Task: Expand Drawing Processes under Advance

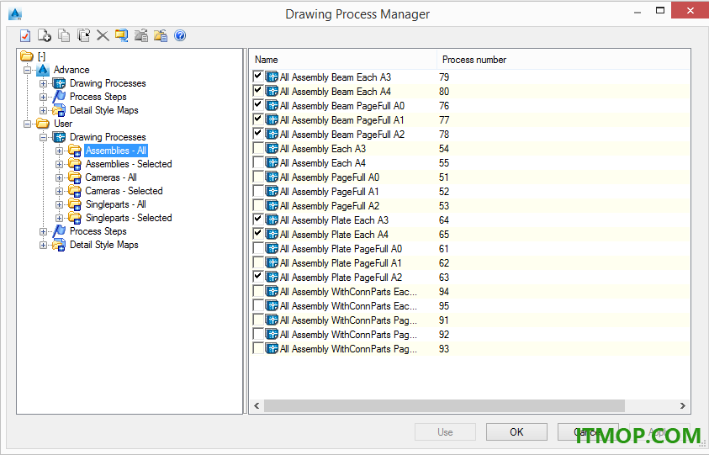Action: point(44,83)
